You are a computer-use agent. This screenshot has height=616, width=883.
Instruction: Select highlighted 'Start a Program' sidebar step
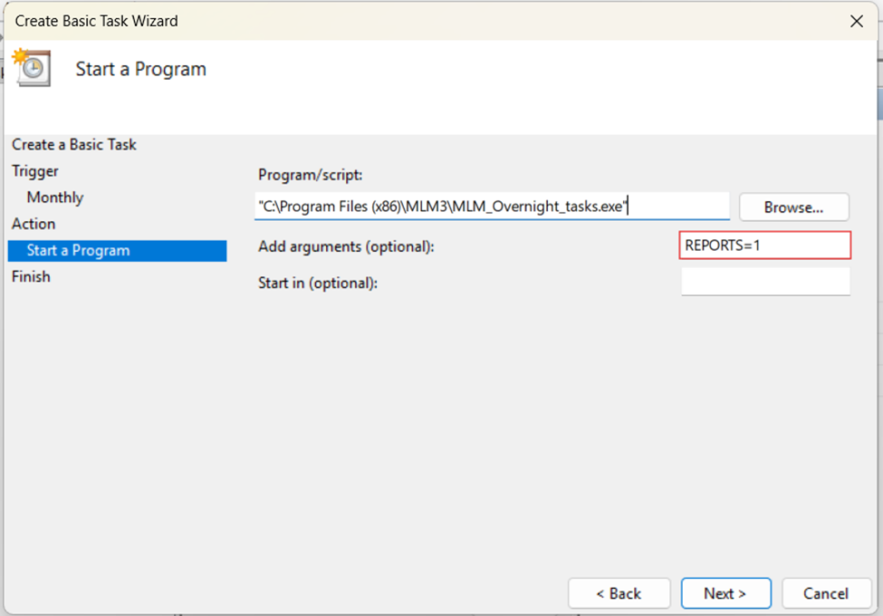pyautogui.click(x=78, y=251)
